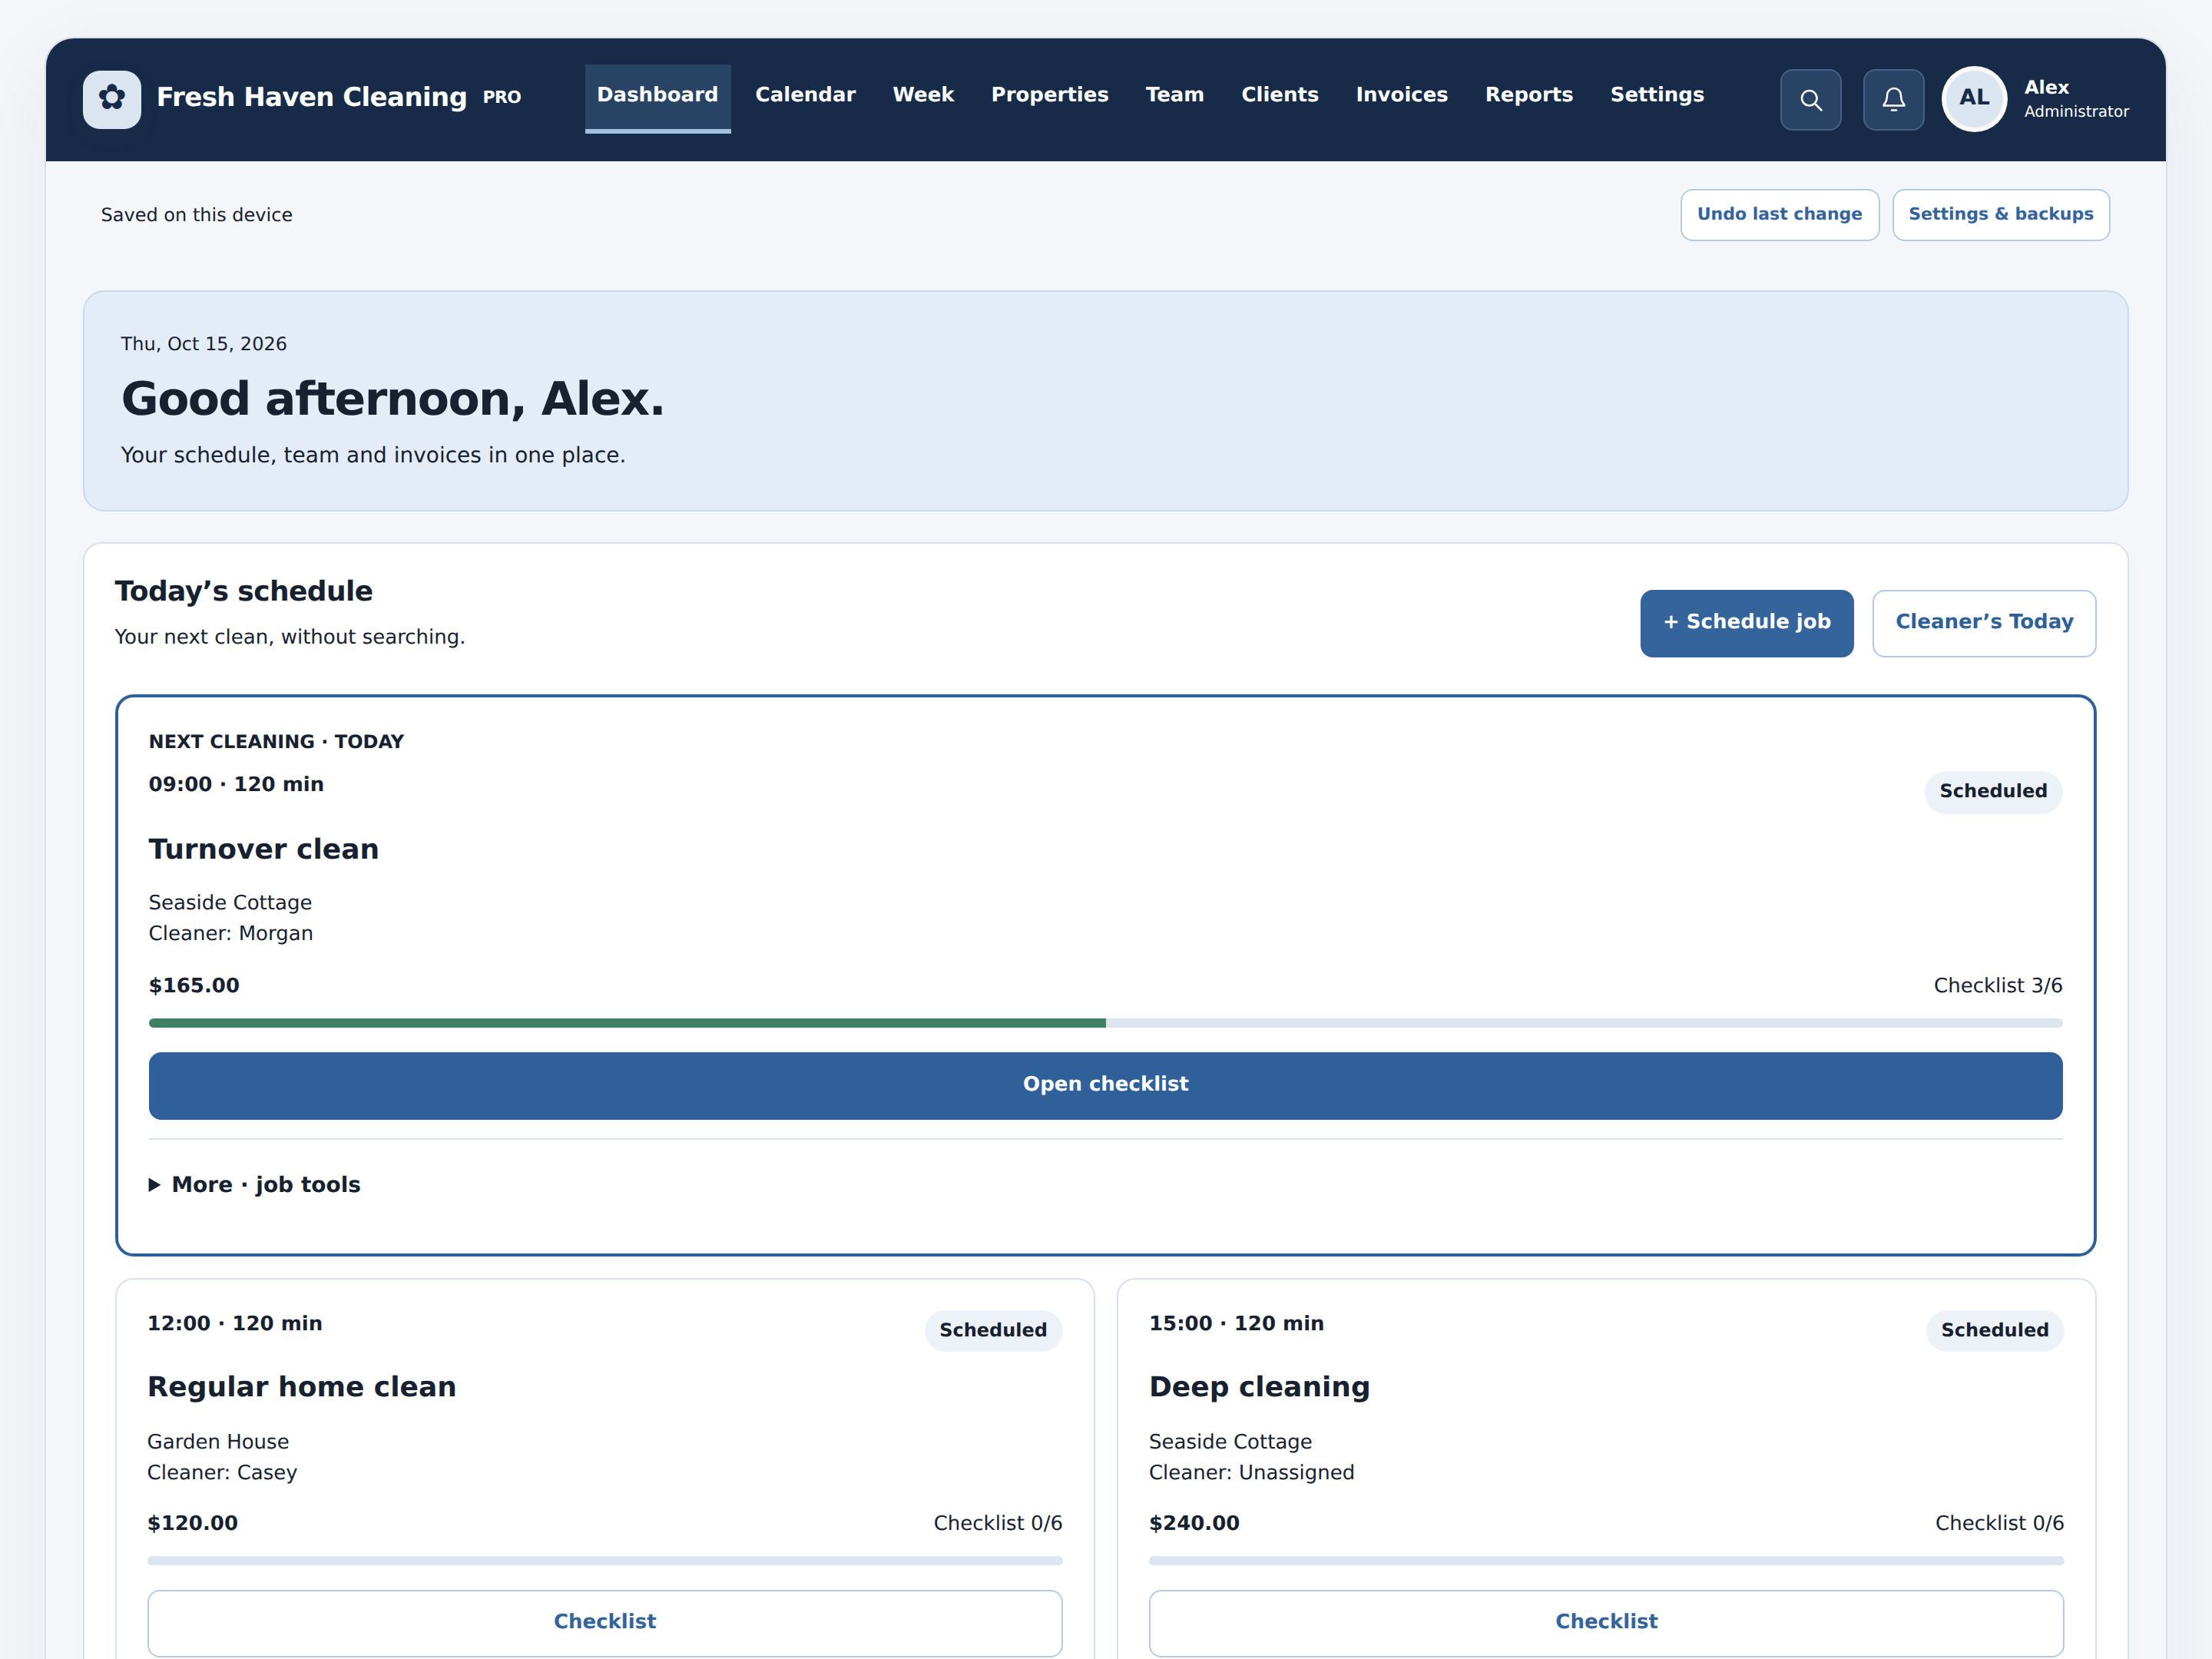2212x1659 pixels.
Task: Expand the More · job tools disclosure
Action: click(x=255, y=1184)
